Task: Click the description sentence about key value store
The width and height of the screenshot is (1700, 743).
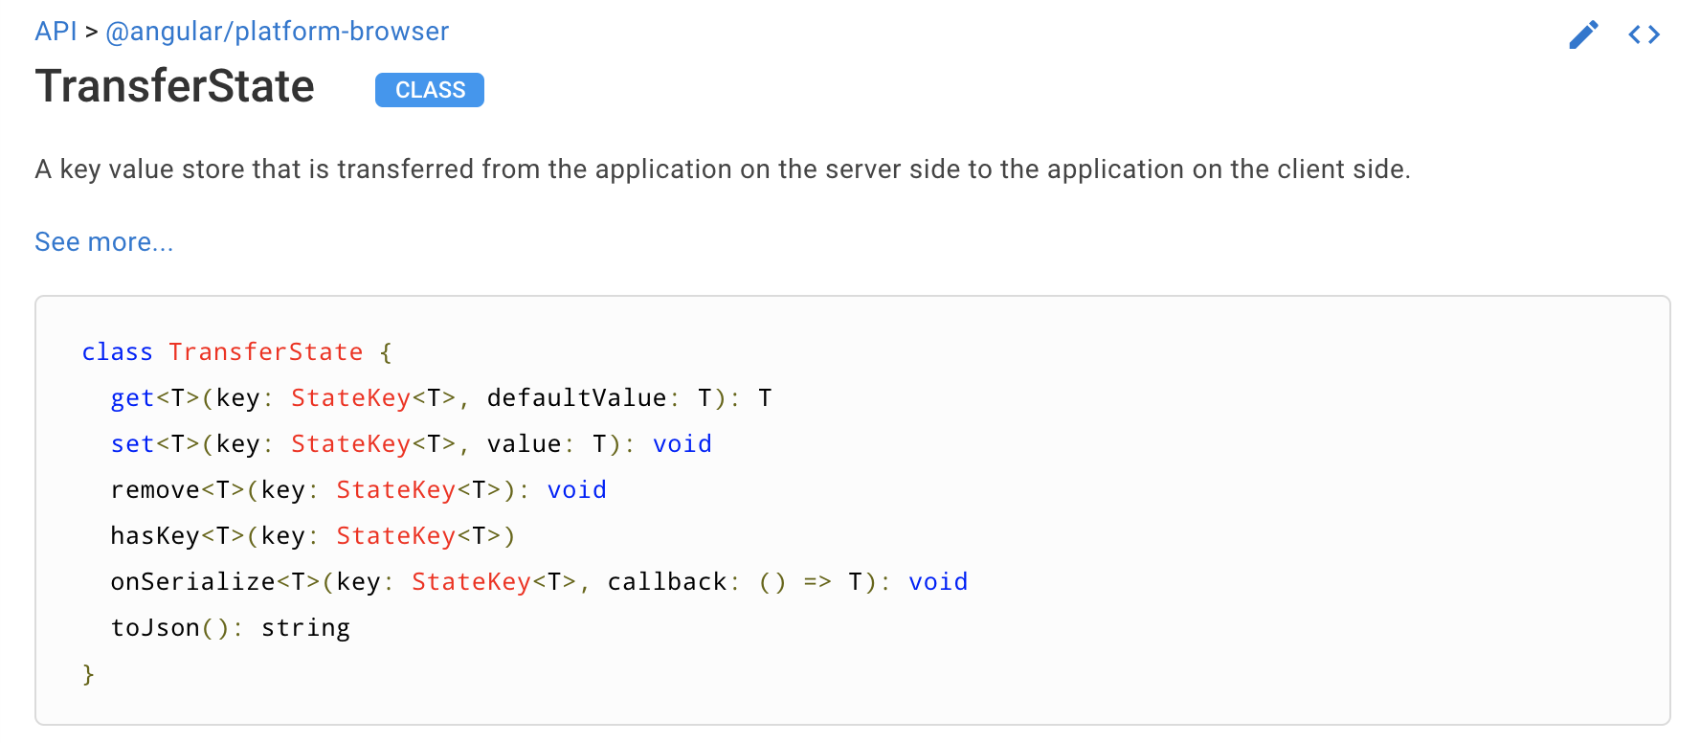Action: coord(723,169)
